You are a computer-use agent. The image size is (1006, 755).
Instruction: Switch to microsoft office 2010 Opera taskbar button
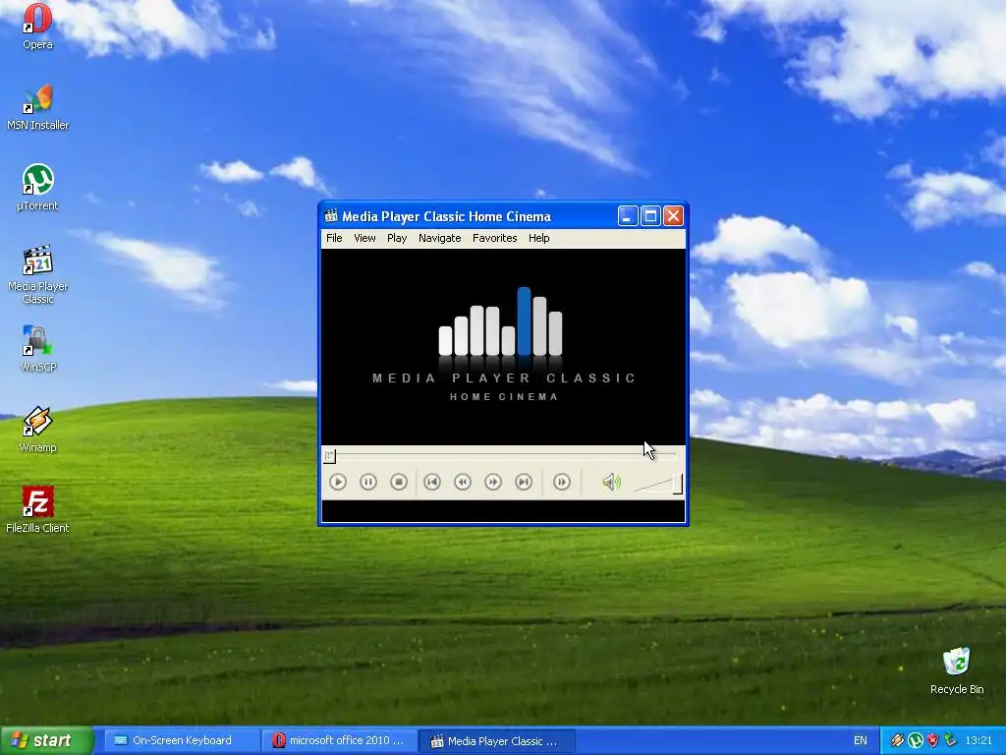340,740
